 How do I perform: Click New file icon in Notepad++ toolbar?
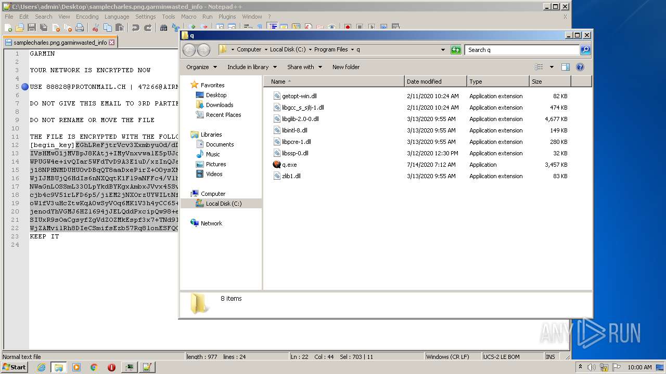(x=8, y=28)
